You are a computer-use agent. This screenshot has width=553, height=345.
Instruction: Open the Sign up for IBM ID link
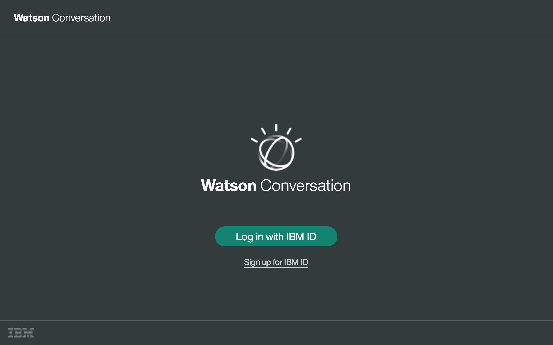click(x=276, y=262)
